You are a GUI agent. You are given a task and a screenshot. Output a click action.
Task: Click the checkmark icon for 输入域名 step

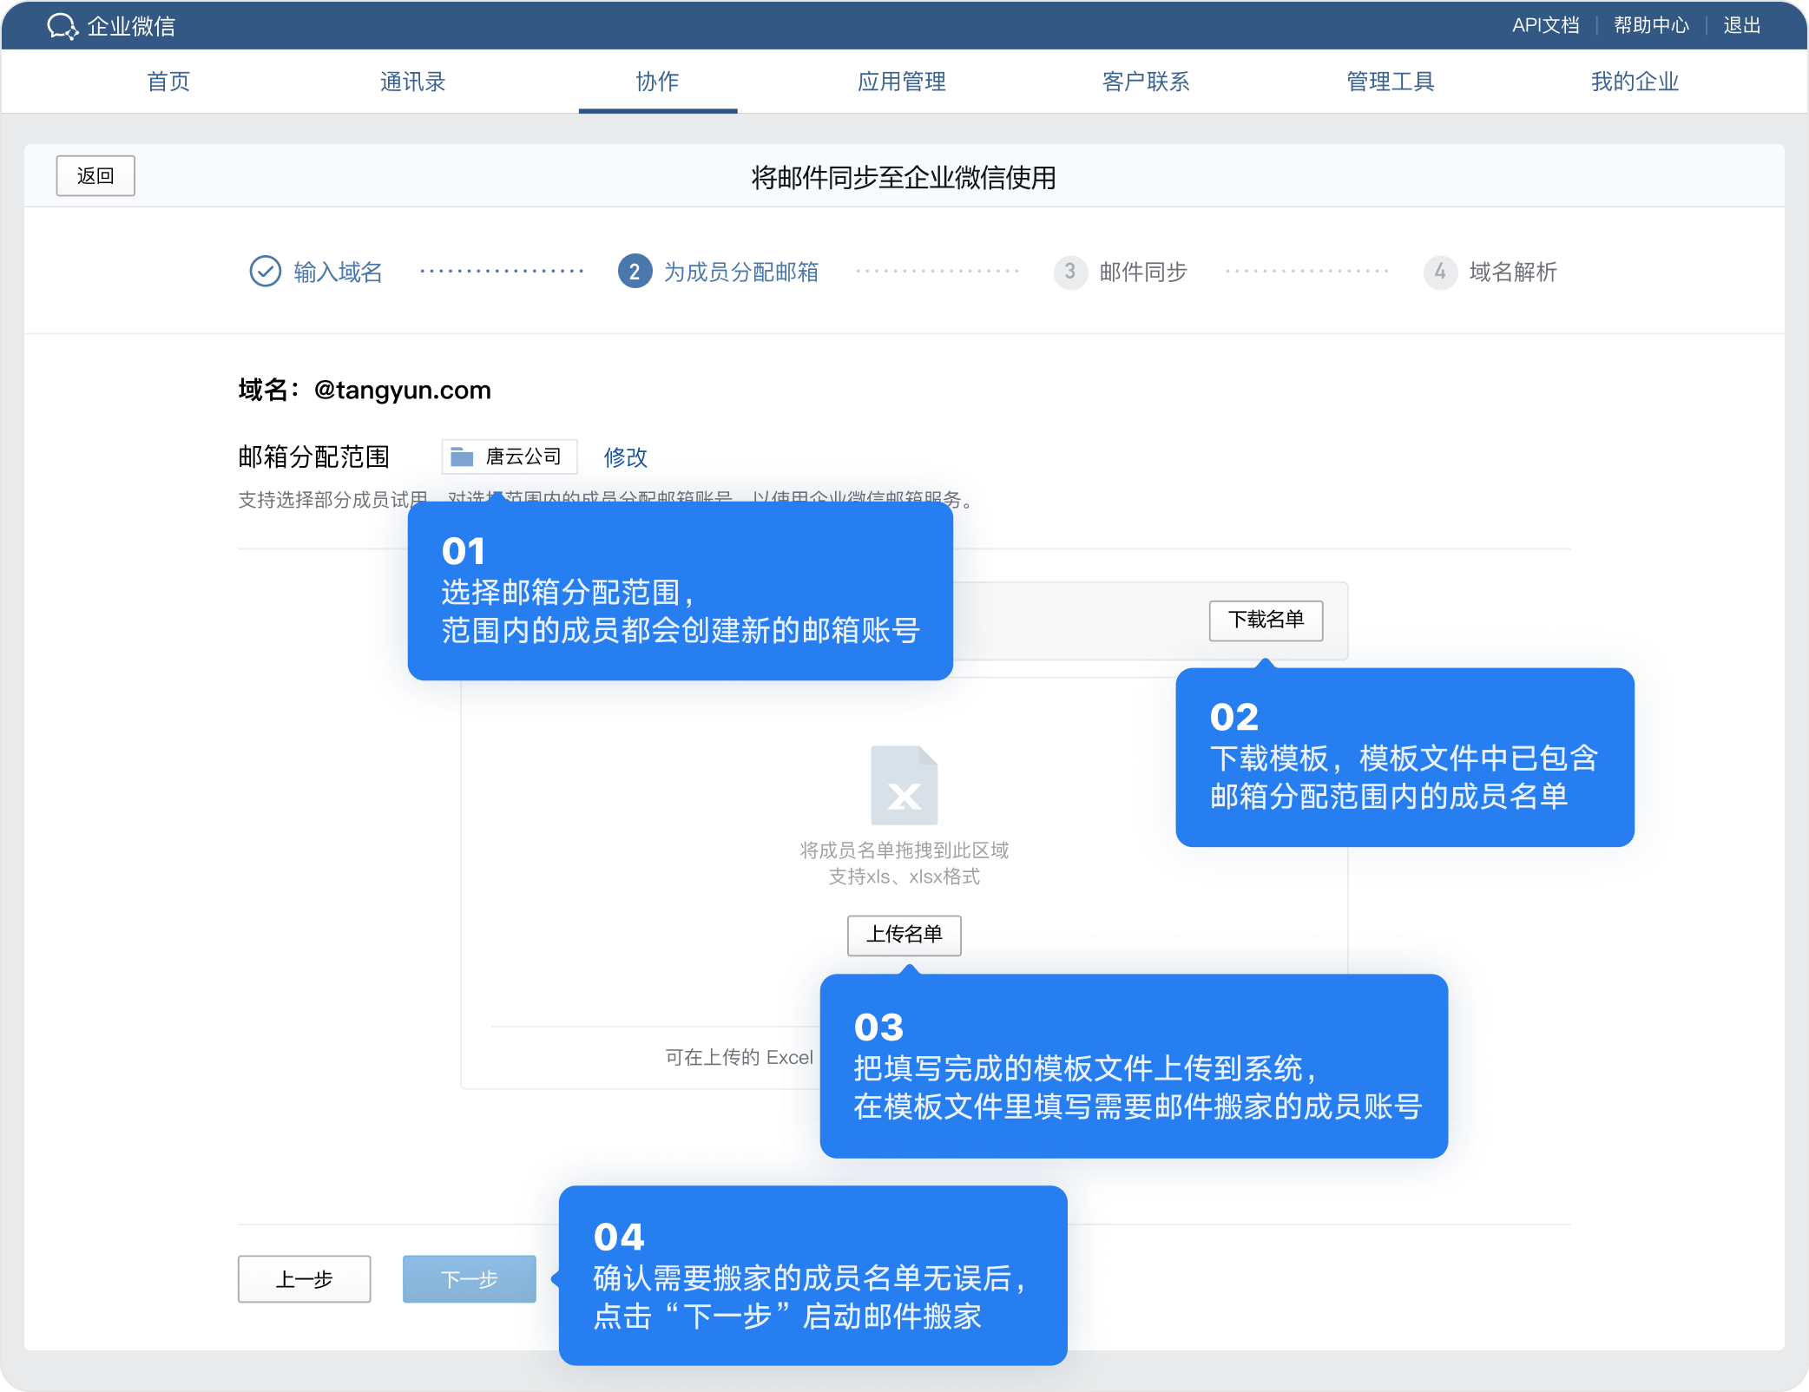tap(265, 272)
